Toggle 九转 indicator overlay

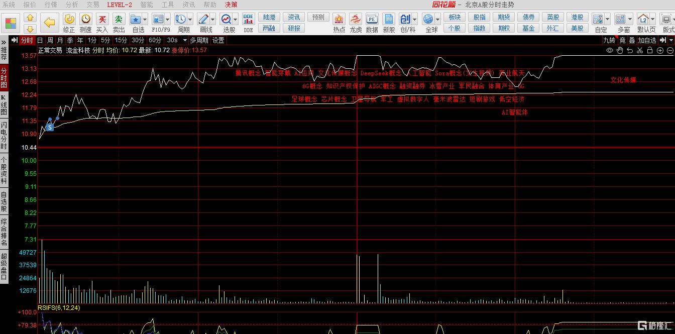coord(609,40)
